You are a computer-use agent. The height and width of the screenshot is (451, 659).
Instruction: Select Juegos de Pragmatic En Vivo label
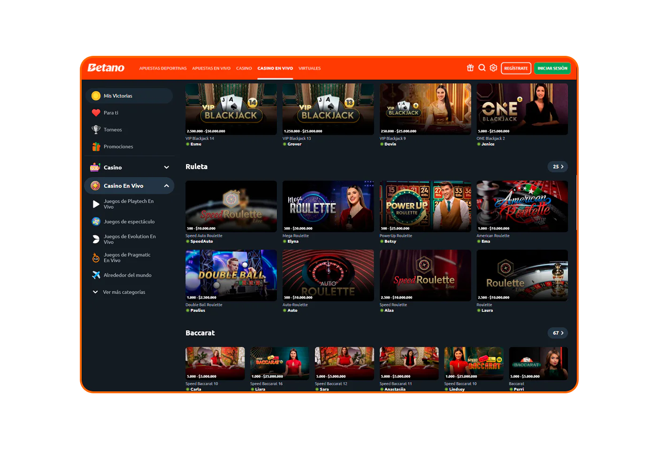pyautogui.click(x=127, y=258)
